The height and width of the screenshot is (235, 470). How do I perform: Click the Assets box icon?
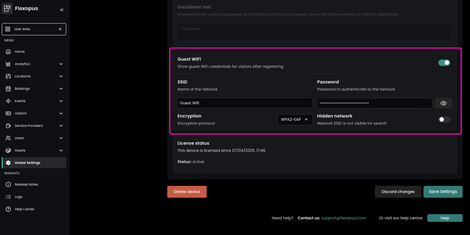coord(8,150)
